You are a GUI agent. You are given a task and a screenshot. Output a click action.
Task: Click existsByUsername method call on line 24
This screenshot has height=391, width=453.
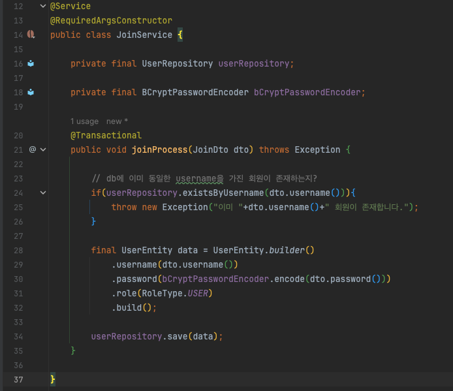pos(223,193)
